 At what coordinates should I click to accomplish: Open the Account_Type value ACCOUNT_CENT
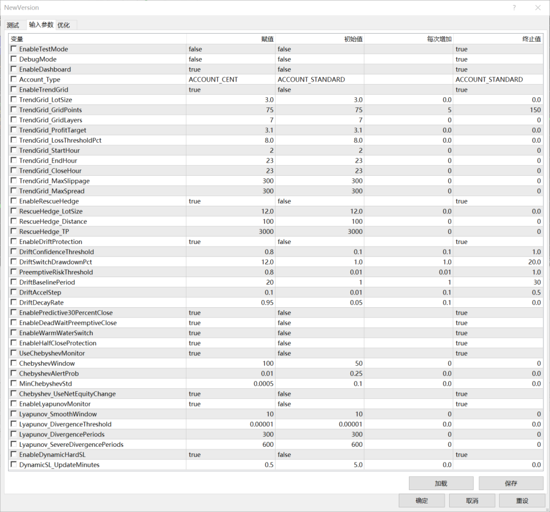[231, 79]
